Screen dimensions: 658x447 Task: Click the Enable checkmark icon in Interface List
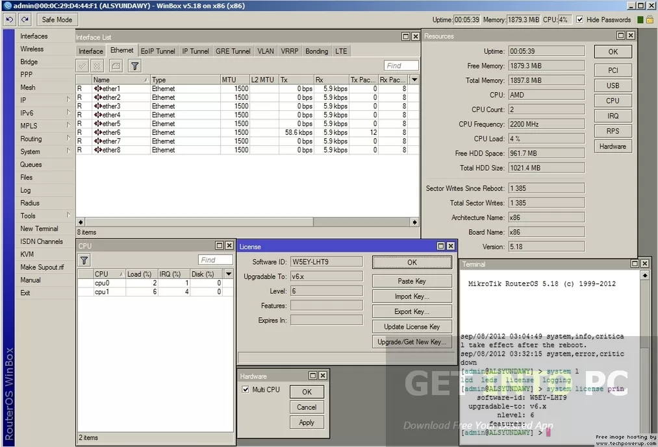[x=82, y=66]
